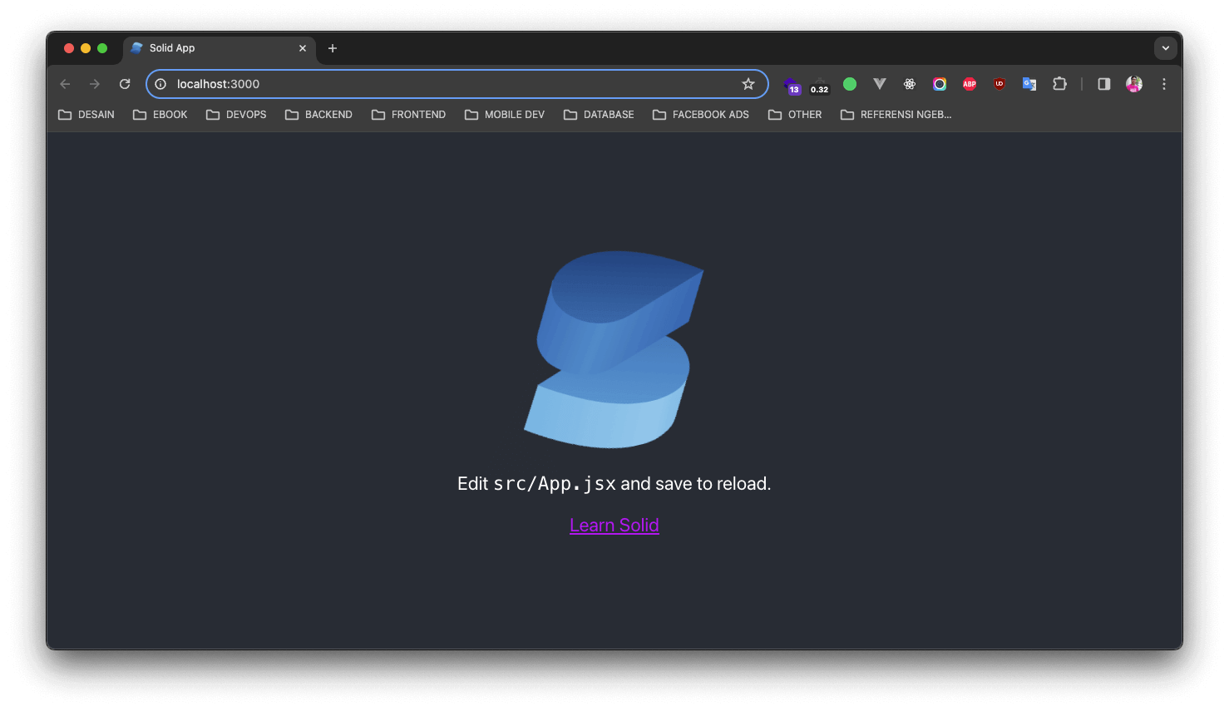Image resolution: width=1229 pixels, height=711 pixels.
Task: Open the BACKEND bookmarks folder
Action: 318,115
